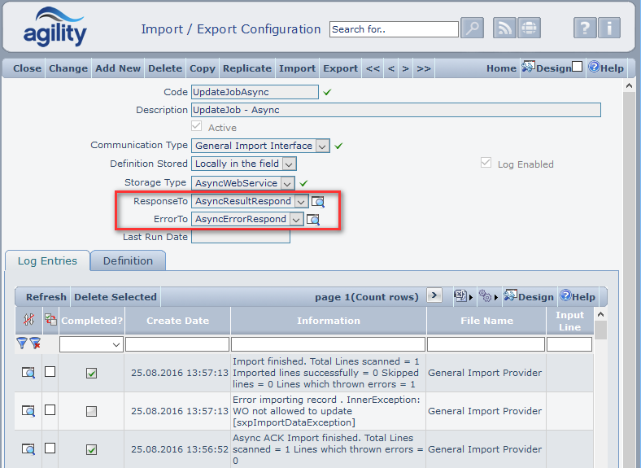
Task: Toggle Completed checkbox of Import finished row
Action: tap(92, 373)
